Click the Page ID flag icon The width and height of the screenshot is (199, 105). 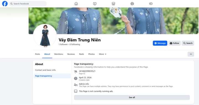coord(76,72)
